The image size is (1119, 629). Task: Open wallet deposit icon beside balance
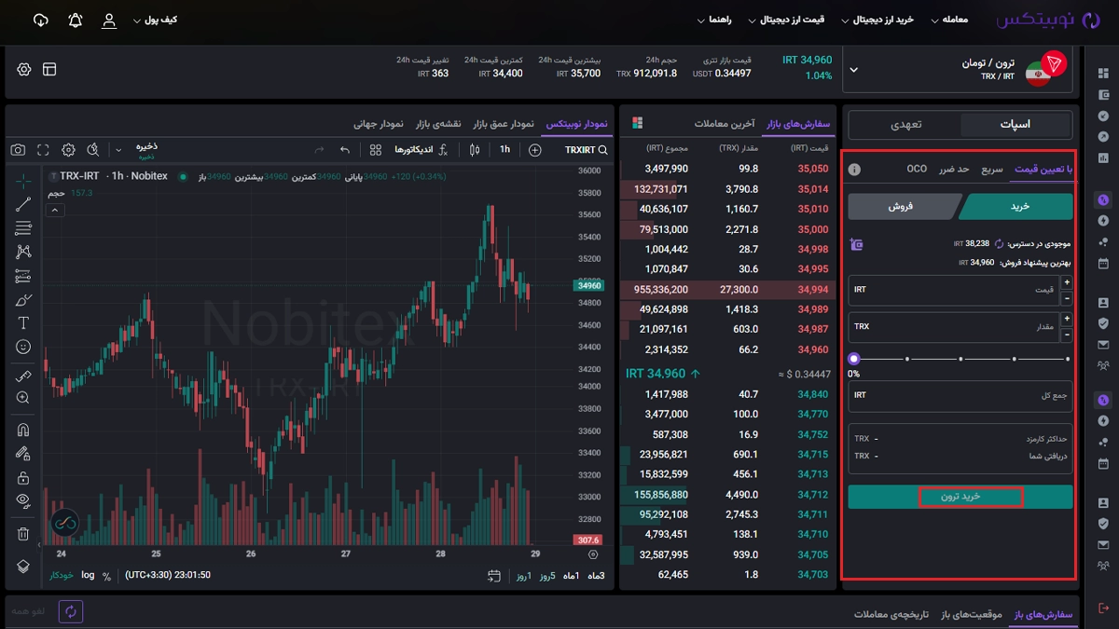pos(857,244)
